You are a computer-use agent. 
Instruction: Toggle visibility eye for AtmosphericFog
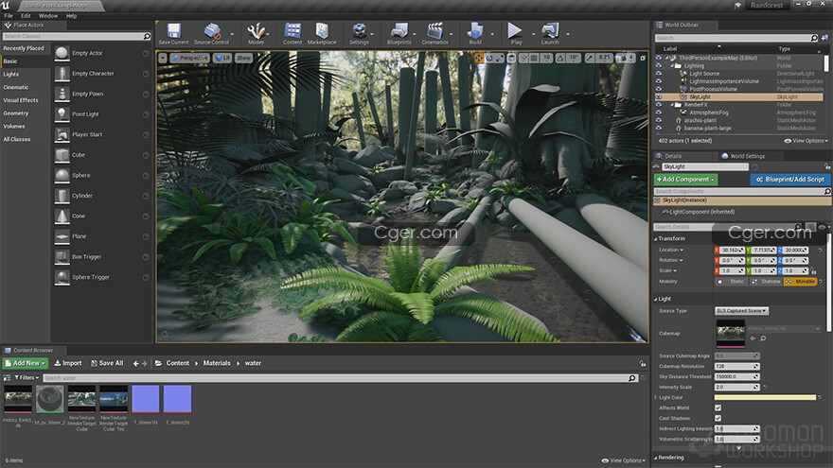[x=659, y=113]
